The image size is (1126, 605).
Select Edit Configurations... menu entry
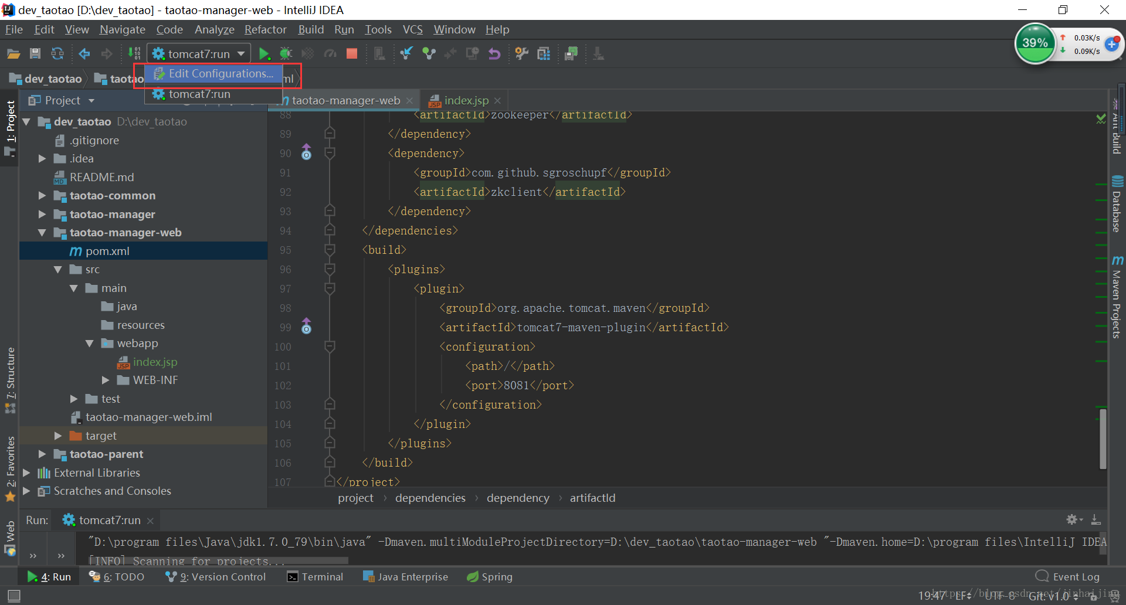(214, 74)
